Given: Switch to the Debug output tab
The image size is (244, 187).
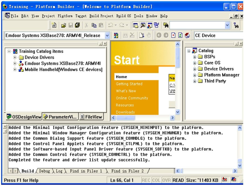Looking at the screenshot, I should 44,171.
